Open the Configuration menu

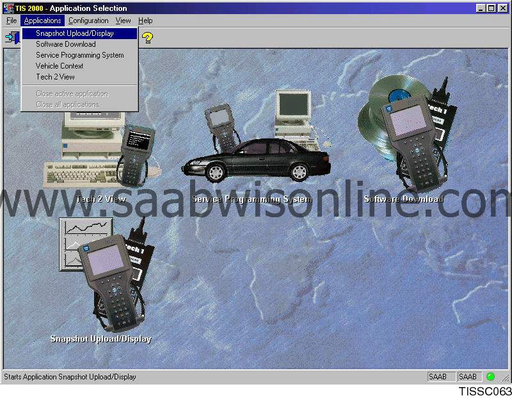point(88,21)
